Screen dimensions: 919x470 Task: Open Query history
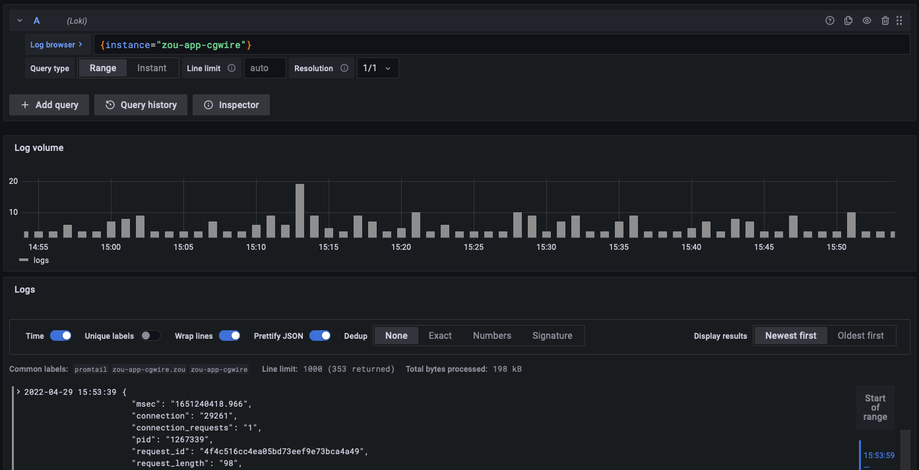141,105
